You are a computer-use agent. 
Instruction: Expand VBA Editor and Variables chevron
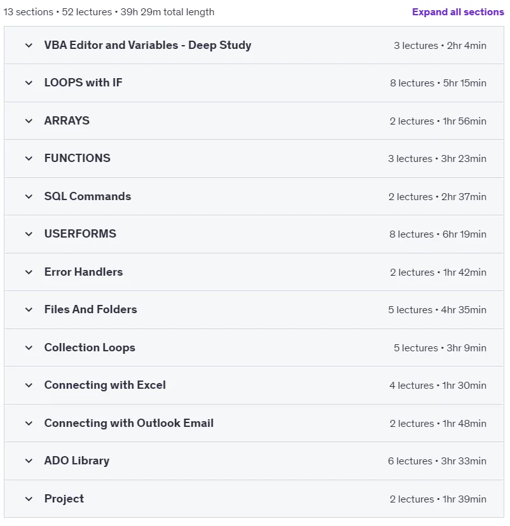point(29,45)
